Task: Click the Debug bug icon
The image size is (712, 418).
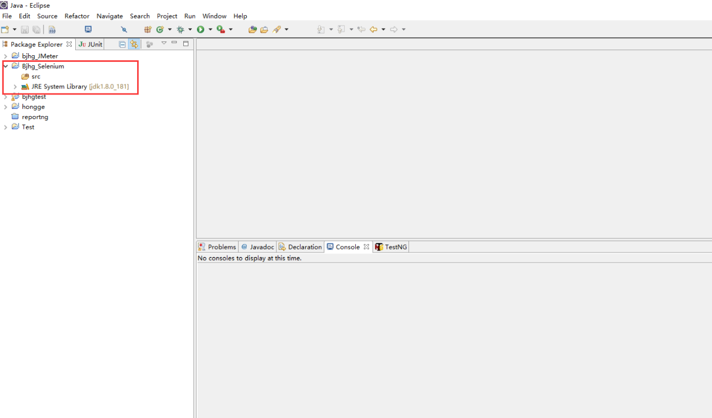Action: click(180, 30)
